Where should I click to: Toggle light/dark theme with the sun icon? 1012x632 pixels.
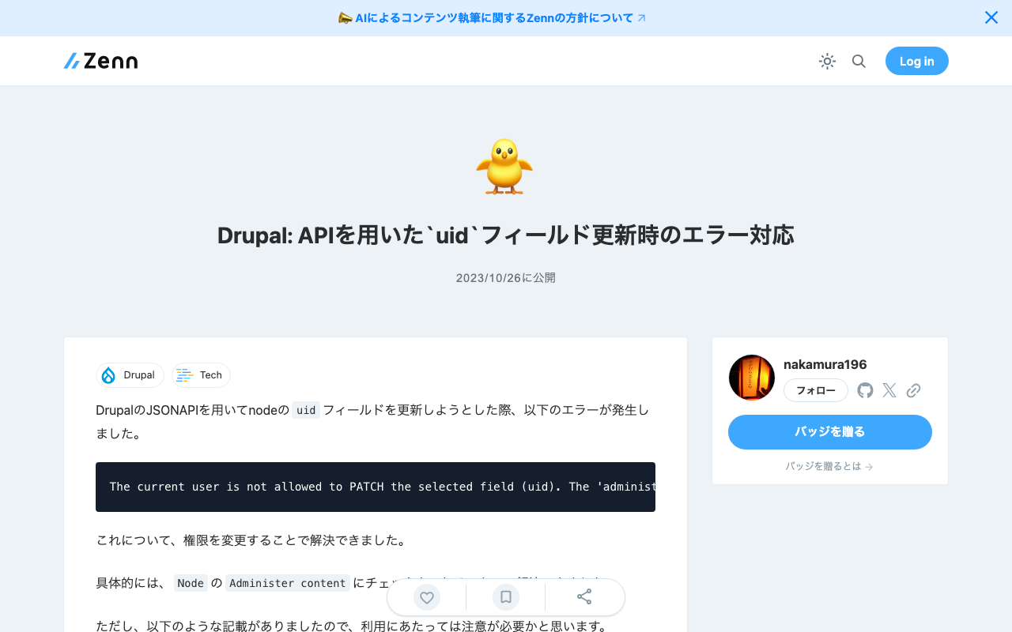pyautogui.click(x=827, y=61)
